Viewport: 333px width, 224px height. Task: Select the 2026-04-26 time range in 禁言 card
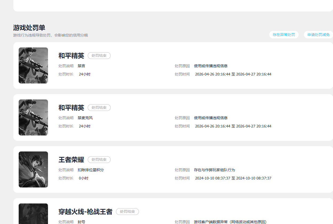pos(233,74)
